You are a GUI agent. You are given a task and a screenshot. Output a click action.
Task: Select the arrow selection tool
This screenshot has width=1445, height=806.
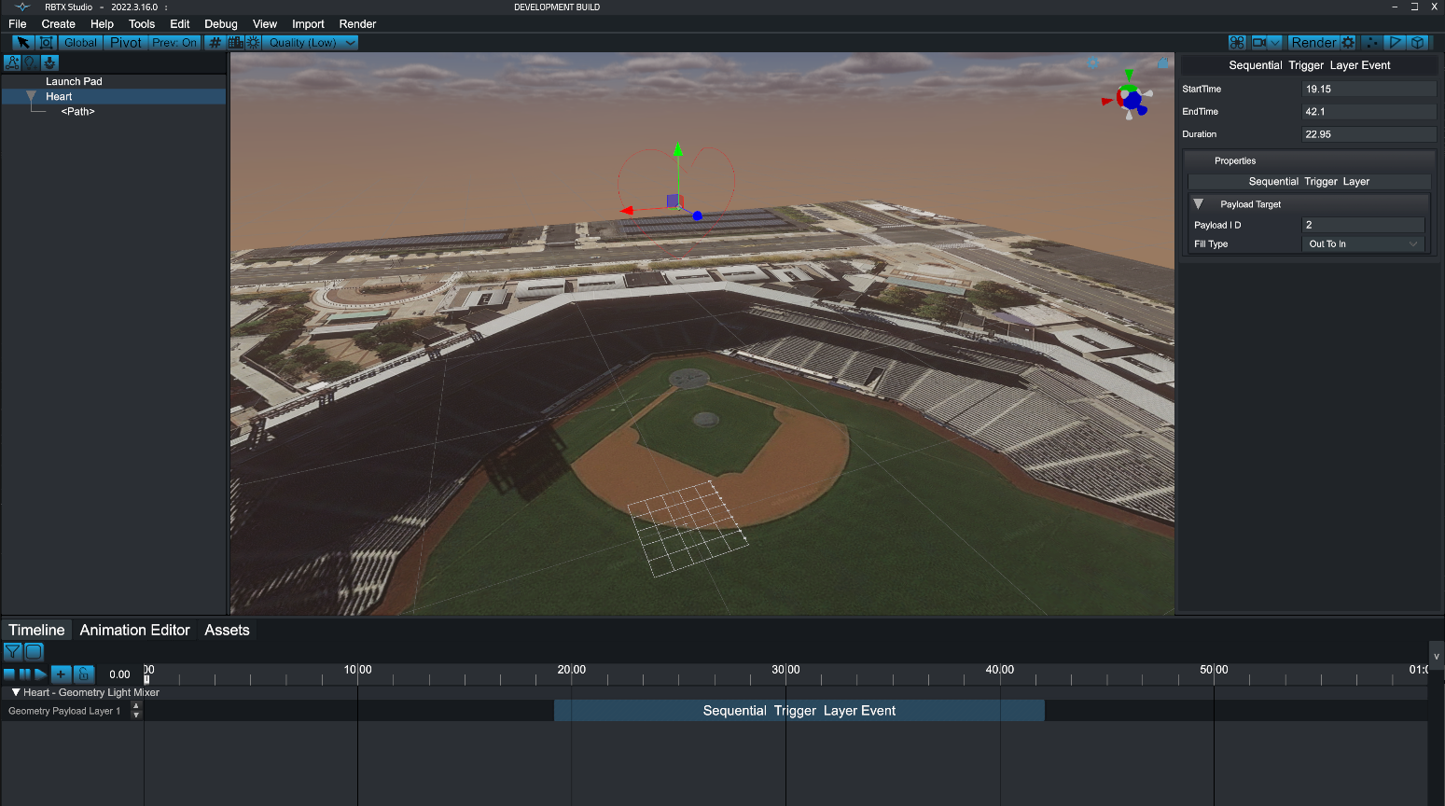pyautogui.click(x=22, y=42)
